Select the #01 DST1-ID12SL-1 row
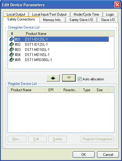122x161 pixels. click(x=59, y=39)
